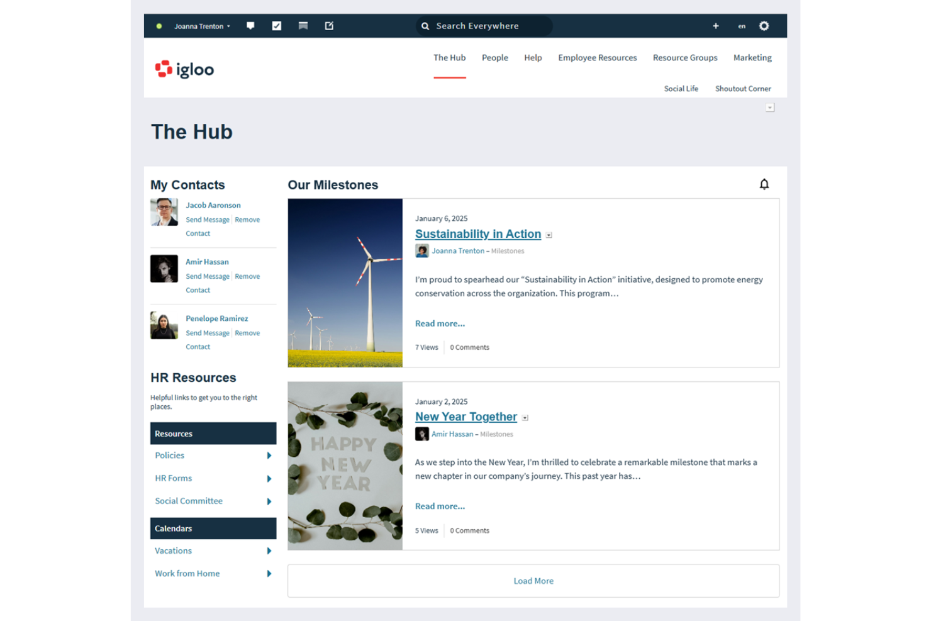Switch interface language via the en toggle

742,26
